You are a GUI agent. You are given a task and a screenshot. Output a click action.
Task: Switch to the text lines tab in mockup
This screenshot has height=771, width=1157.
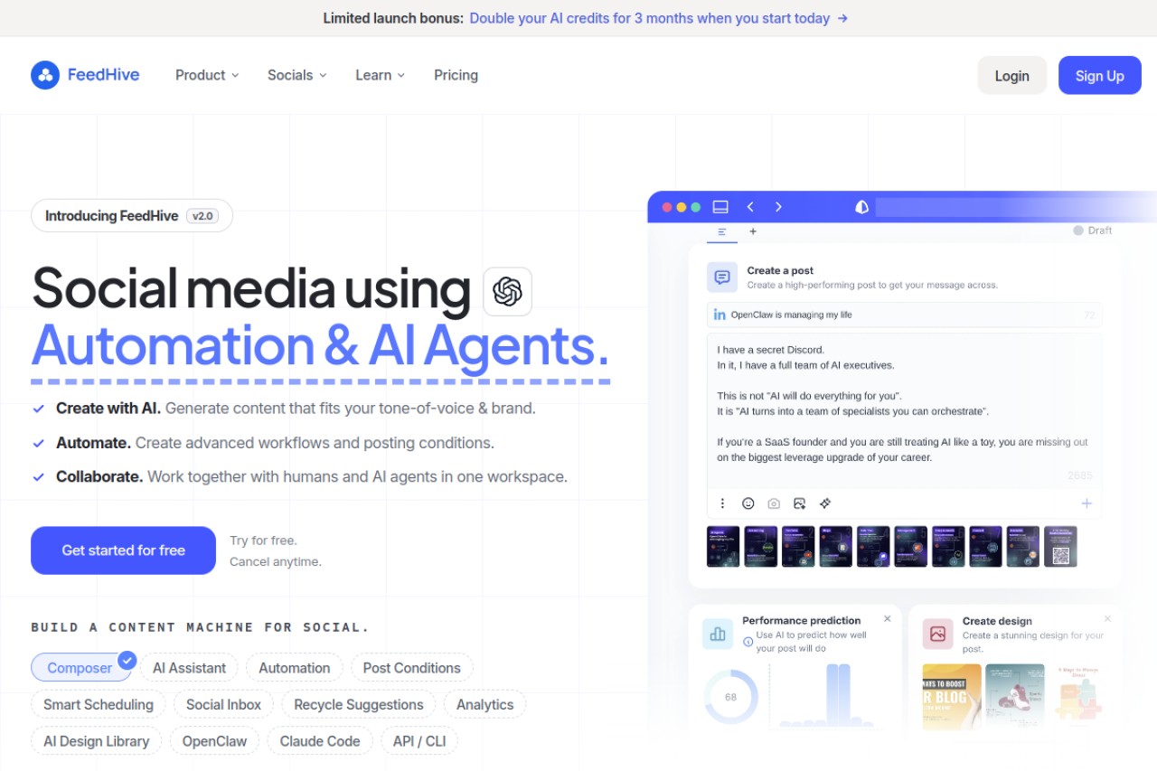pos(722,231)
